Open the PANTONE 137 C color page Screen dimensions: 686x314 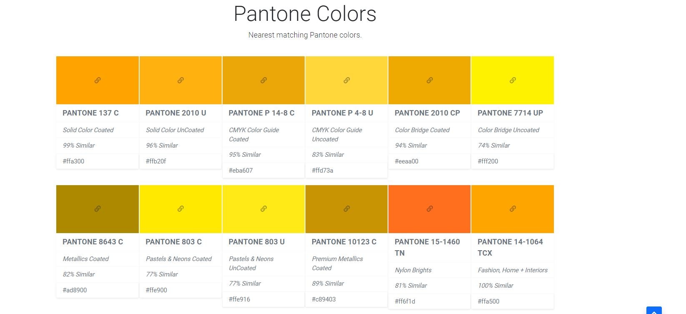[91, 113]
